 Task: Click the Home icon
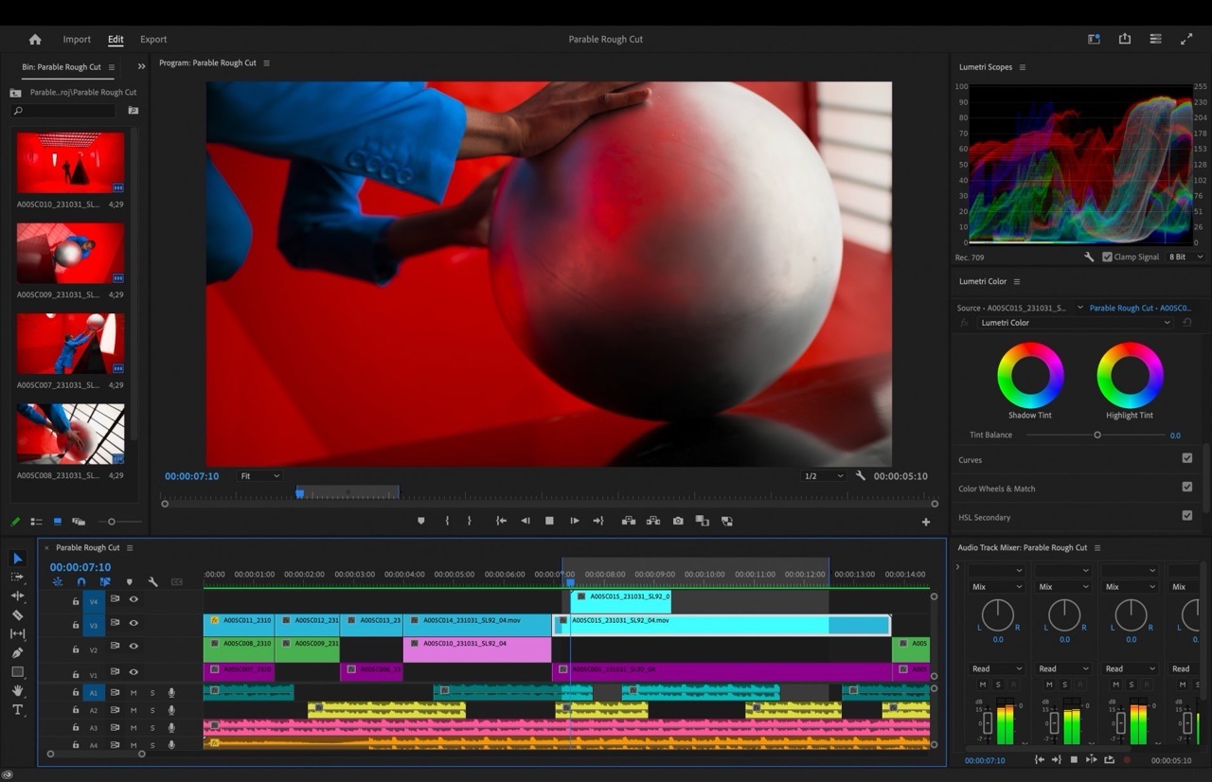35,40
